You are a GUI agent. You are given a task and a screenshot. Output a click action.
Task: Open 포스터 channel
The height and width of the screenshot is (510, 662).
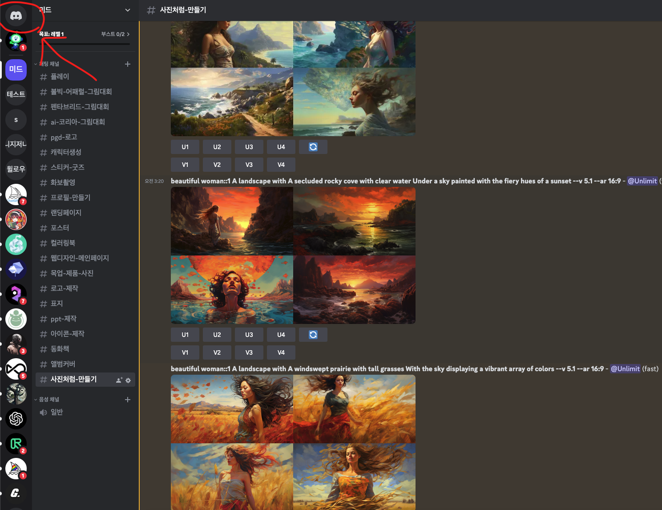pyautogui.click(x=85, y=228)
